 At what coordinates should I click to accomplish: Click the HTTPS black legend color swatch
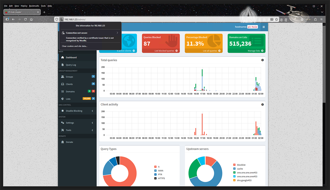click(155, 178)
